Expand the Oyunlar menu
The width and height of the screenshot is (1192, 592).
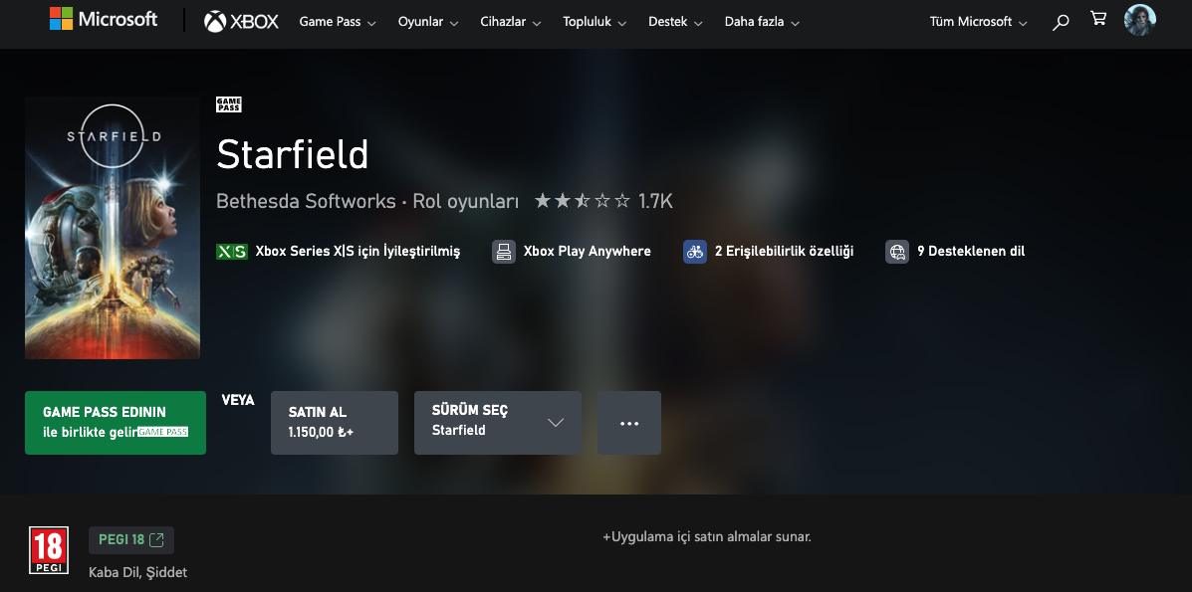(428, 22)
